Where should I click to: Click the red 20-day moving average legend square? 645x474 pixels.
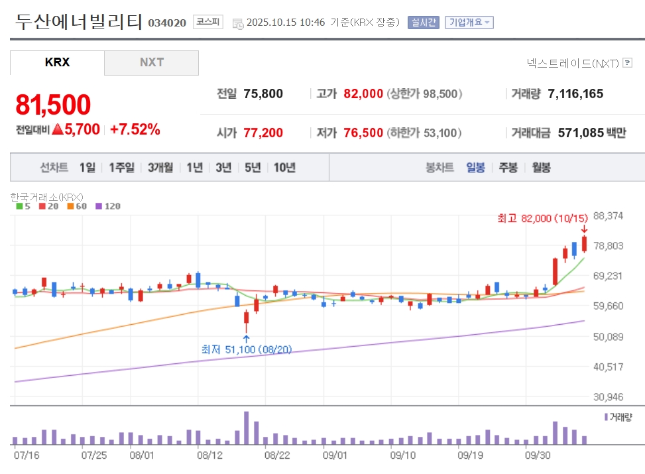pyautogui.click(x=42, y=206)
